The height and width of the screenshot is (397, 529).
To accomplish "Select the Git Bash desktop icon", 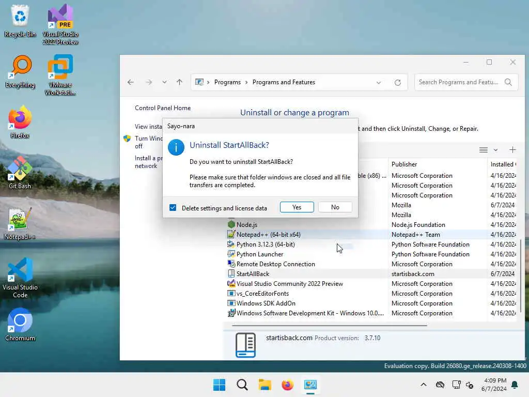I will pos(20,173).
